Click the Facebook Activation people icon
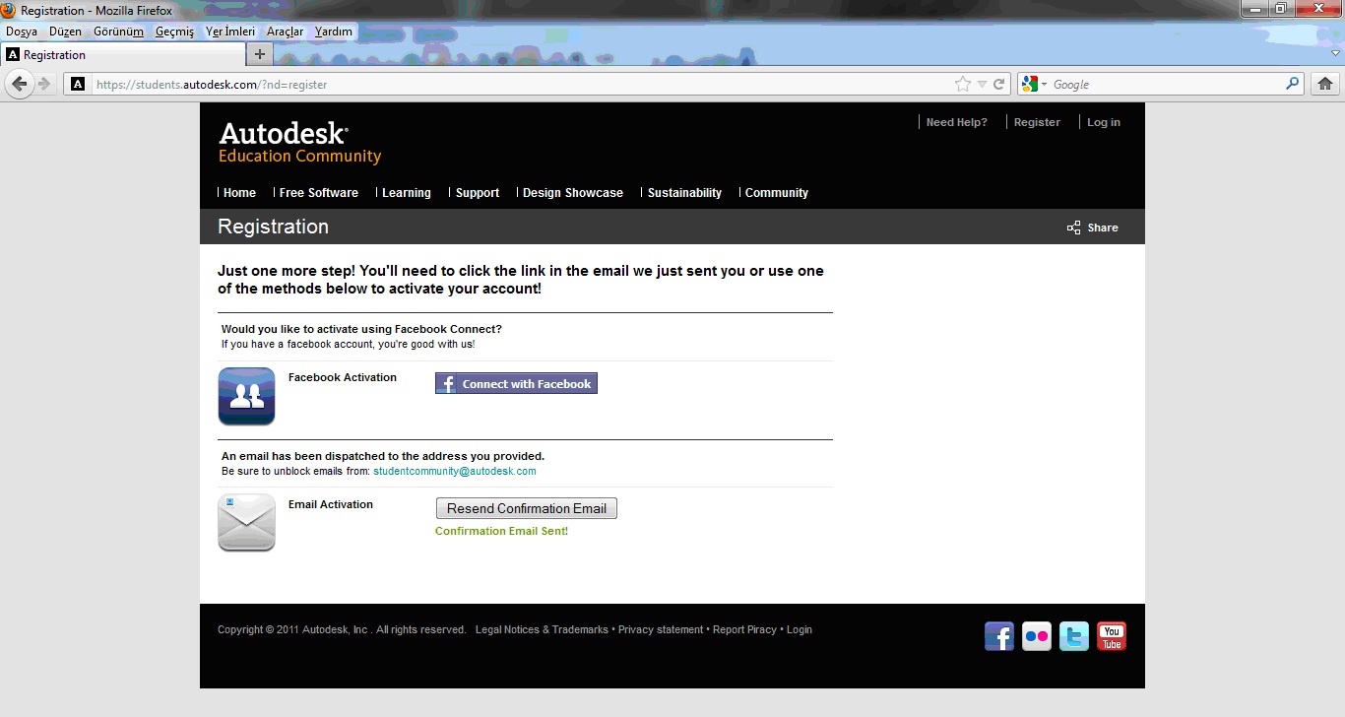The height and width of the screenshot is (717, 1345). [x=246, y=396]
